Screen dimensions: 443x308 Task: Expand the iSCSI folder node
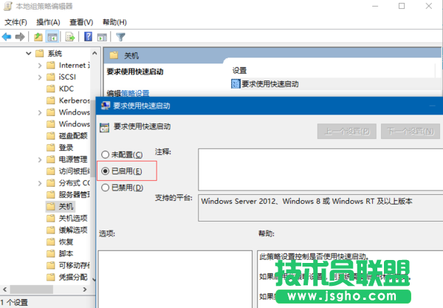coord(41,78)
